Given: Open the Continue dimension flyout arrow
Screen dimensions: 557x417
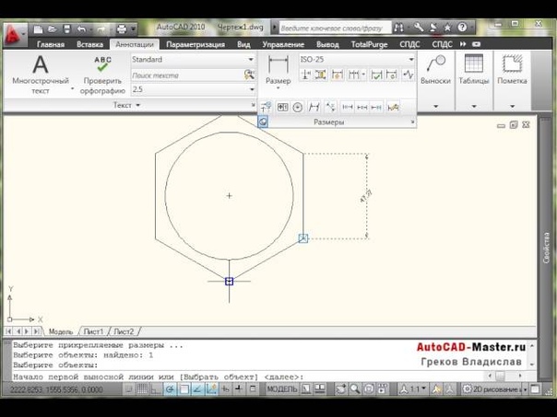Looking at the screenshot, I should 363,75.
